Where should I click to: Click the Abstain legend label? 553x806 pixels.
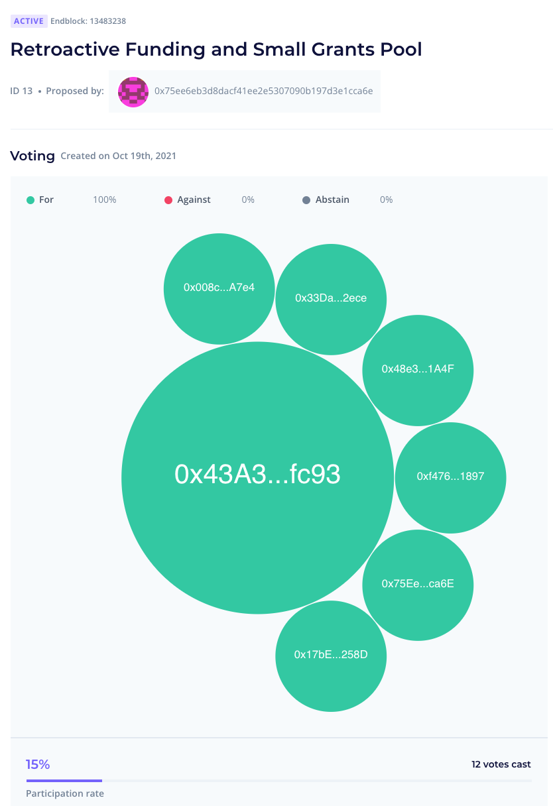click(x=332, y=200)
